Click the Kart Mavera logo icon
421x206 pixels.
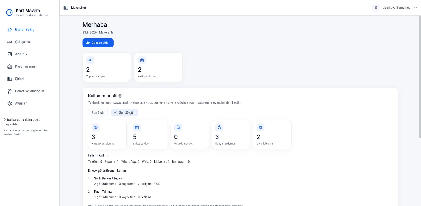click(9, 12)
